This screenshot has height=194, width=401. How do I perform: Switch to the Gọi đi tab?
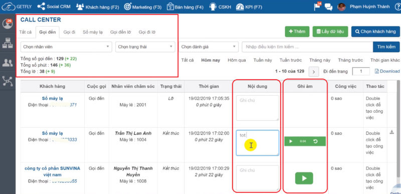[69, 32]
